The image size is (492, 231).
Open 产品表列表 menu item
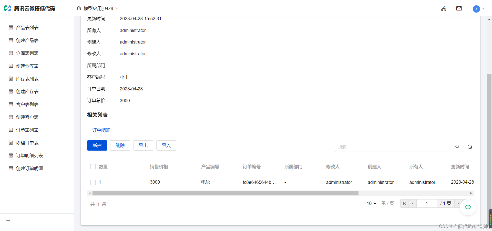click(x=27, y=27)
